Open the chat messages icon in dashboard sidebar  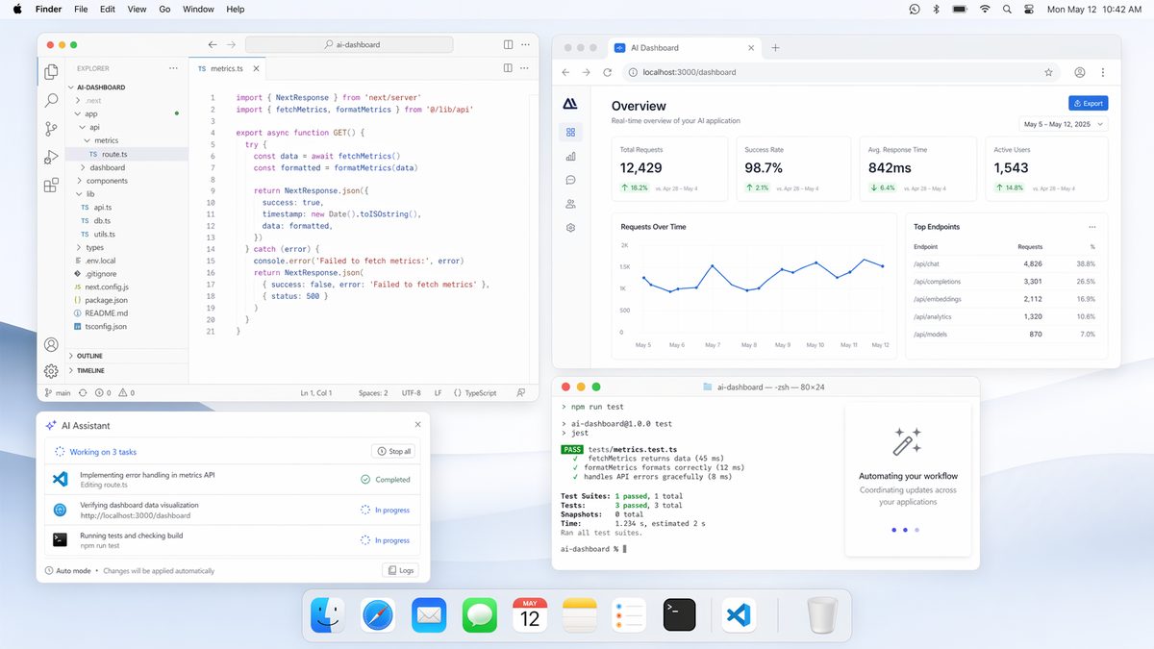click(570, 180)
